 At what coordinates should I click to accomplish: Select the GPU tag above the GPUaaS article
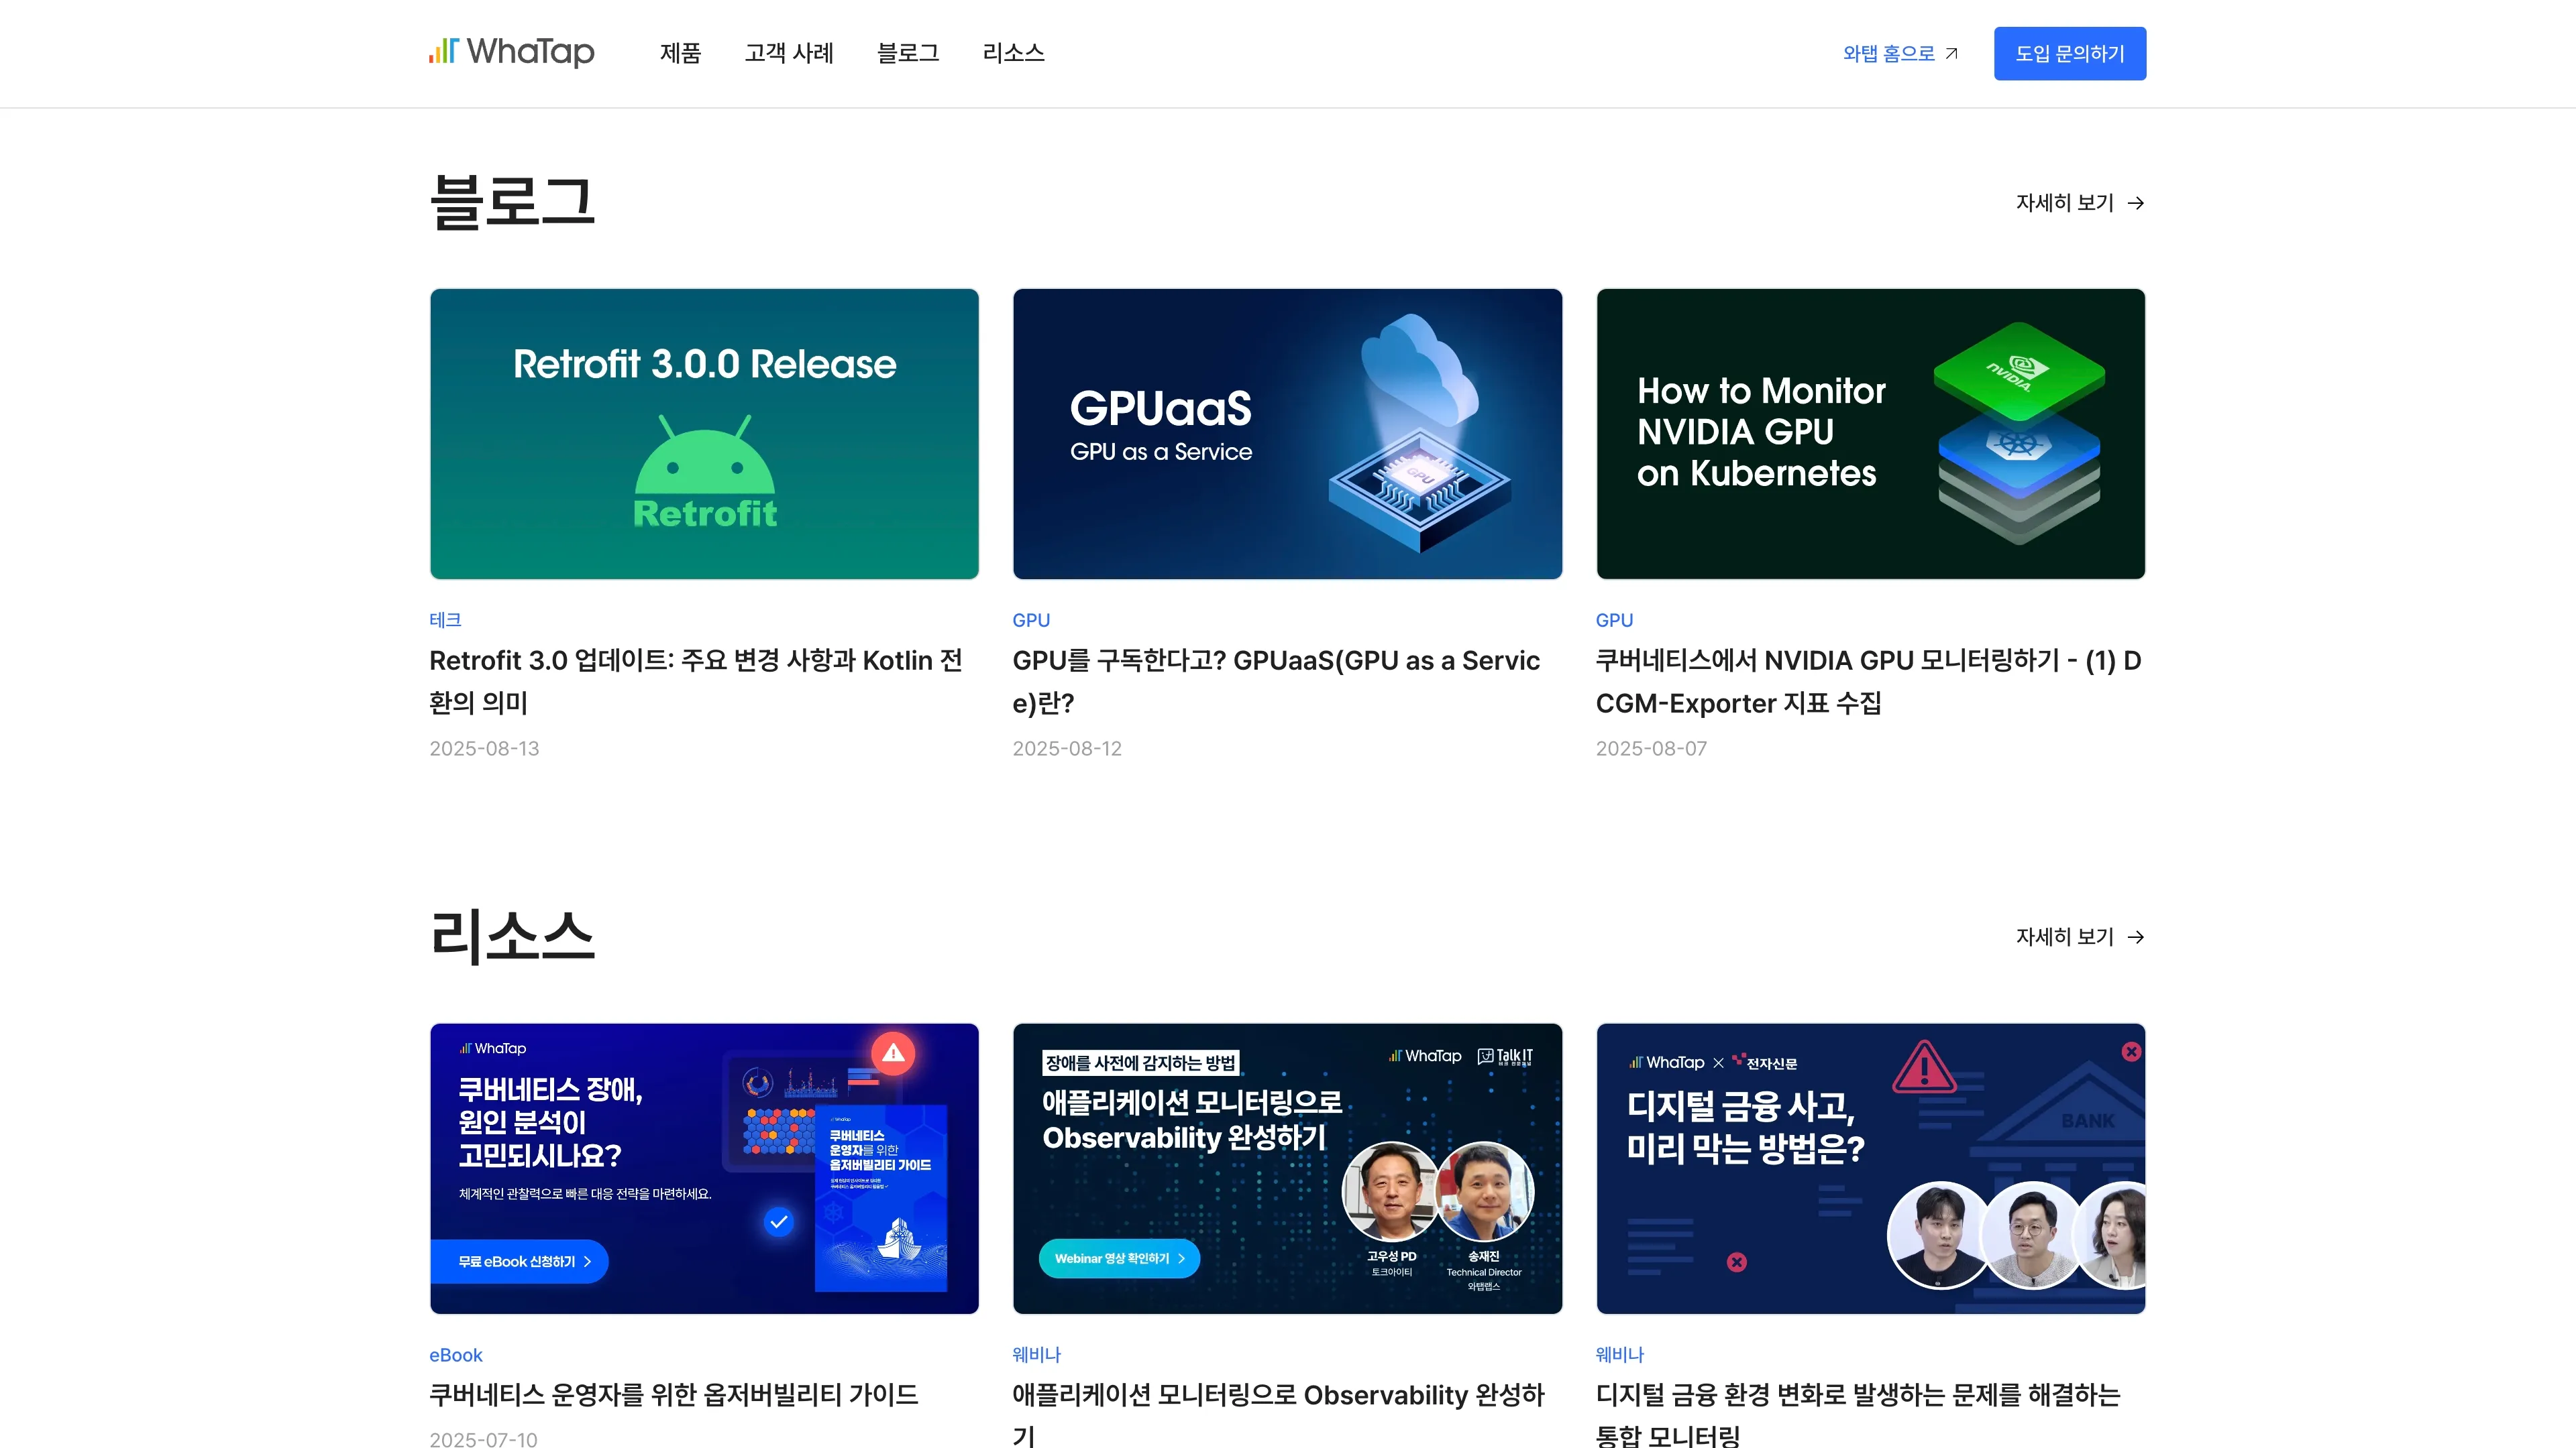[1031, 619]
